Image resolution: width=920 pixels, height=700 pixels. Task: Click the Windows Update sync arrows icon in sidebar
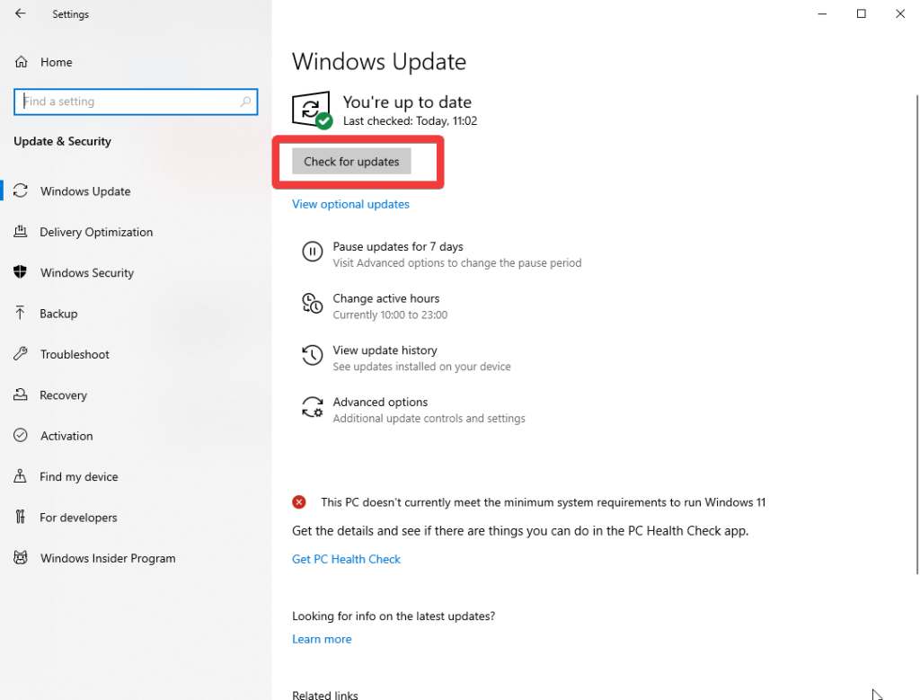coord(21,191)
